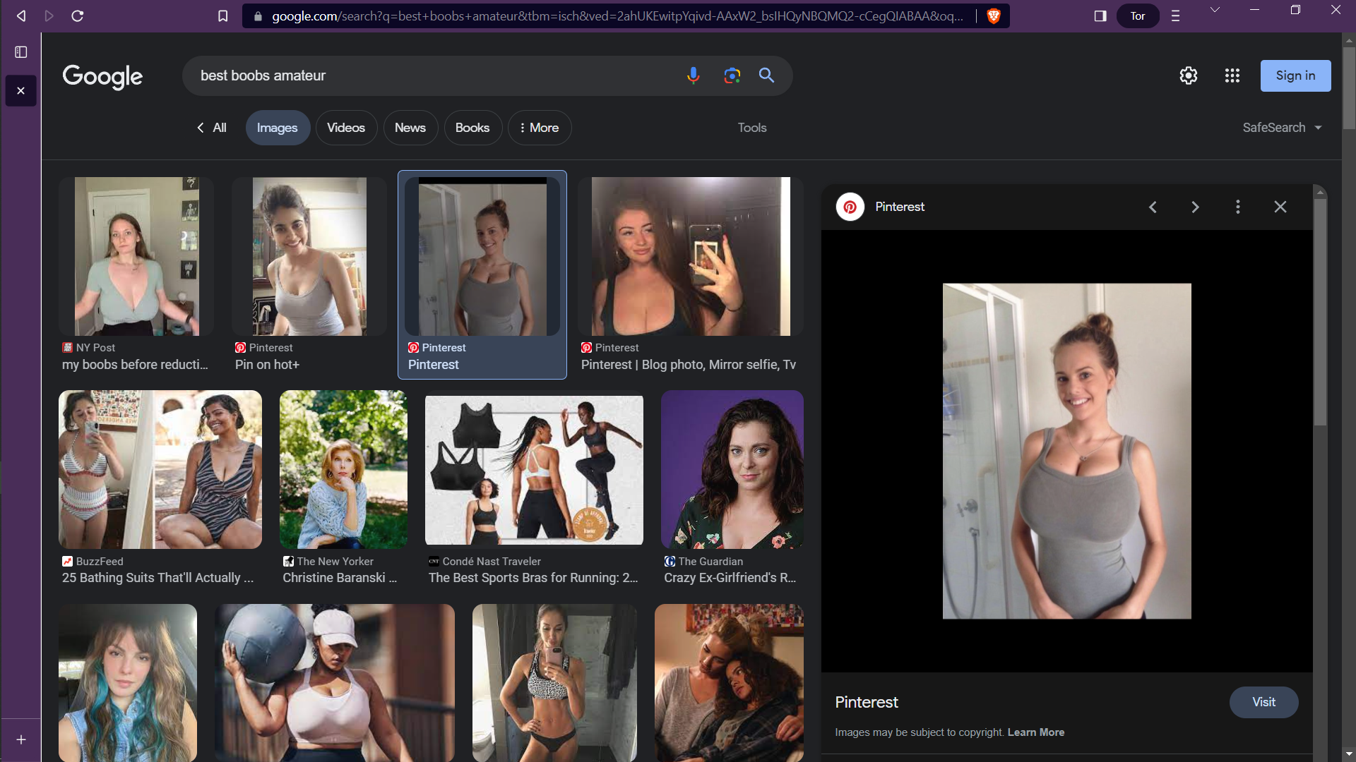1356x762 pixels.
Task: Open the Condé Nast Traveler sports bras thumbnail
Action: [534, 470]
